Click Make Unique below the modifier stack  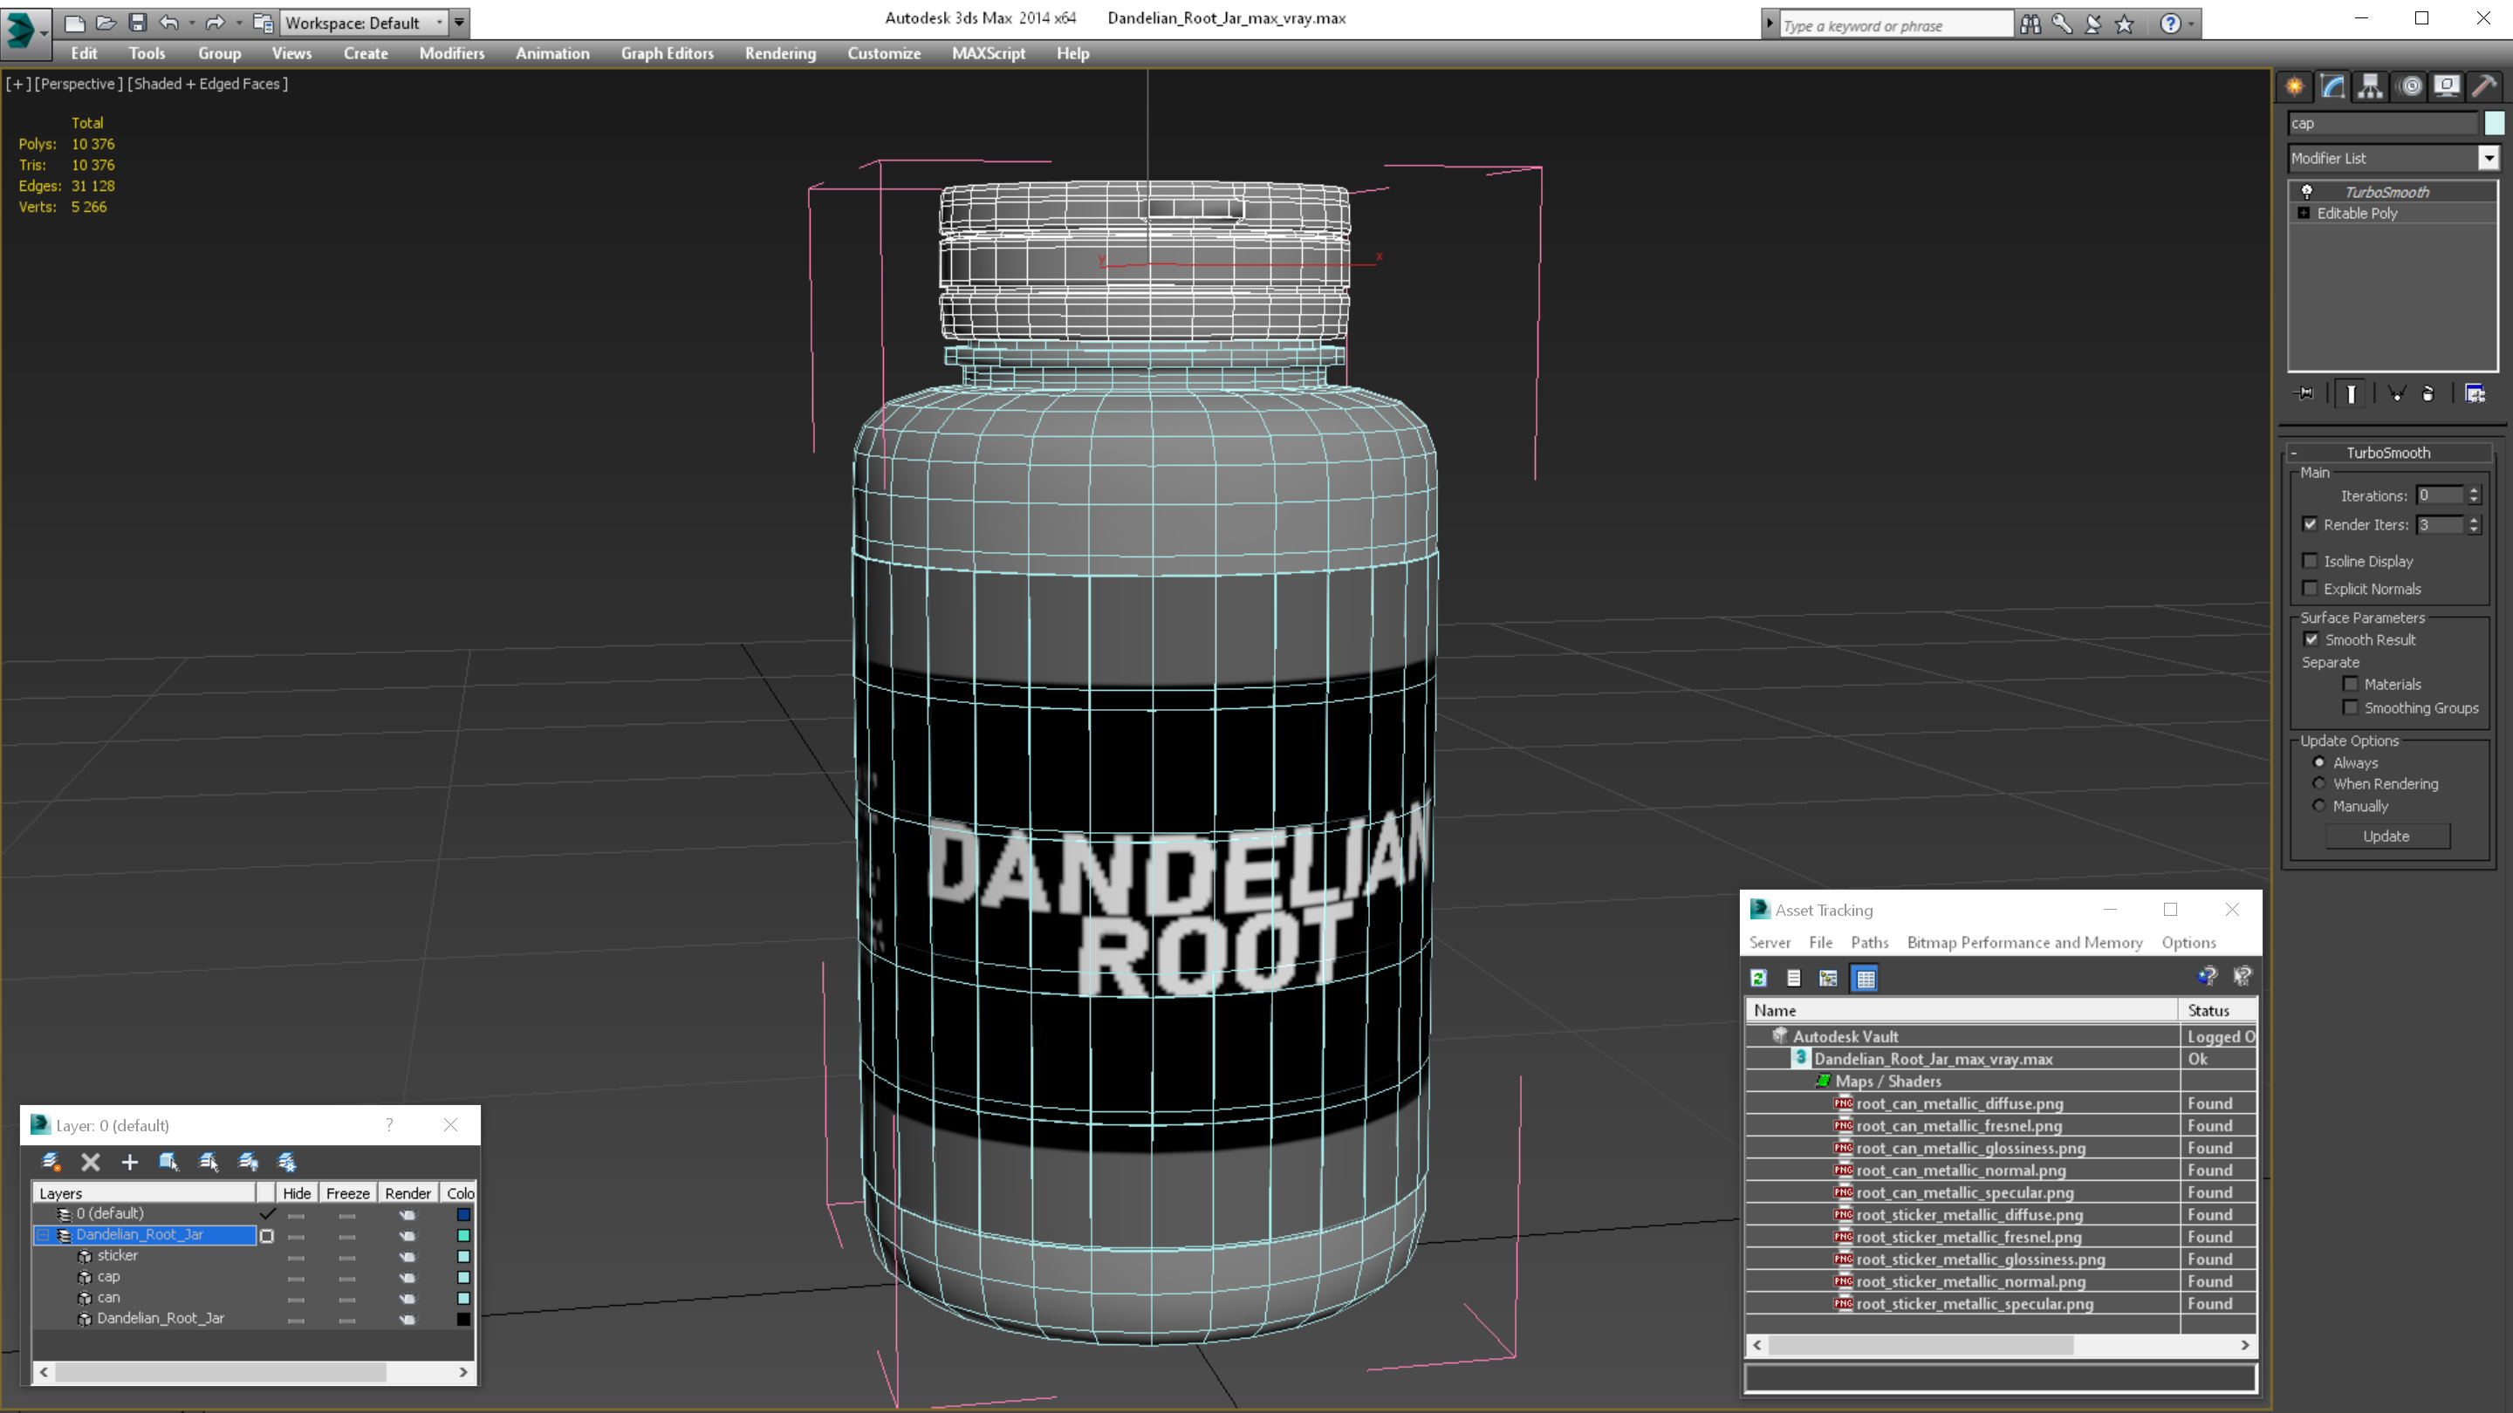point(2396,394)
